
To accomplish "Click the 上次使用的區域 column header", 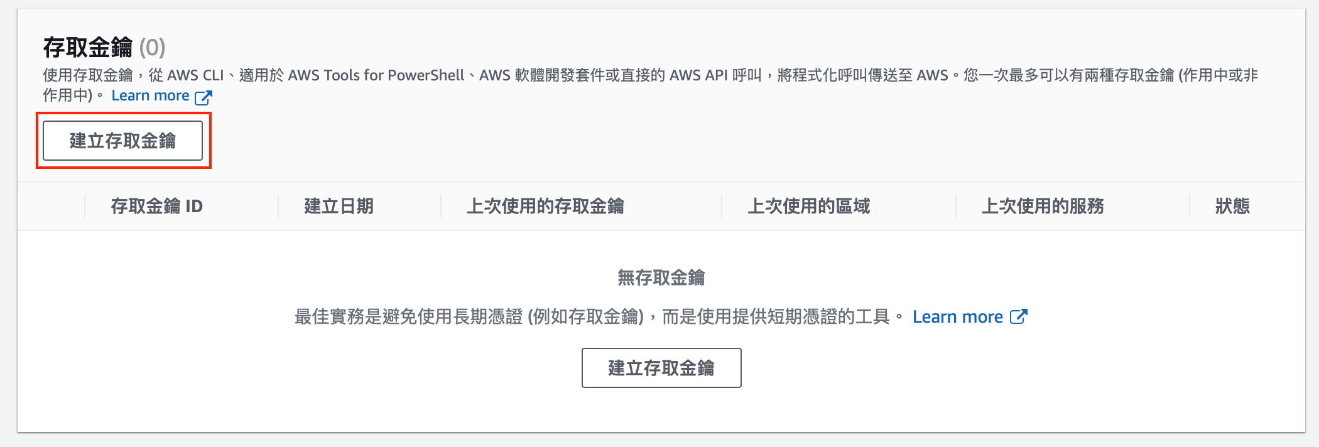I will pyautogui.click(x=808, y=206).
